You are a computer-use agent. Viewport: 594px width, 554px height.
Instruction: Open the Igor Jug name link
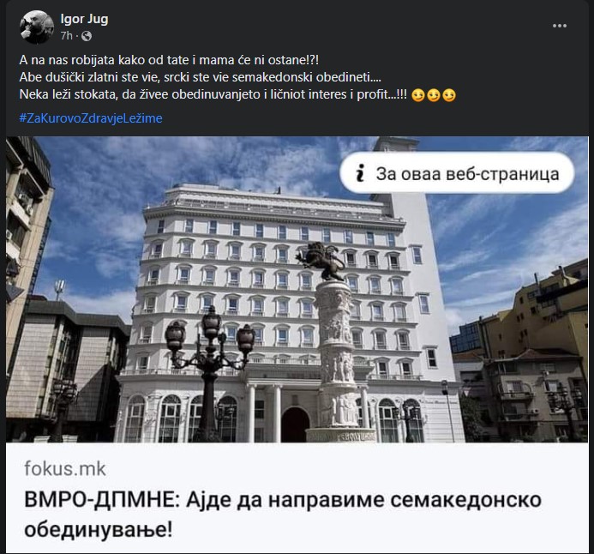[x=84, y=19]
